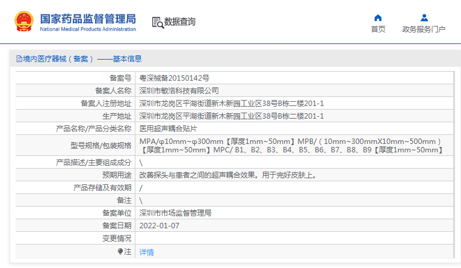Screen dimensions: 461x268
Task: Select record number 粤深械备20150142号
Action: click(174, 78)
